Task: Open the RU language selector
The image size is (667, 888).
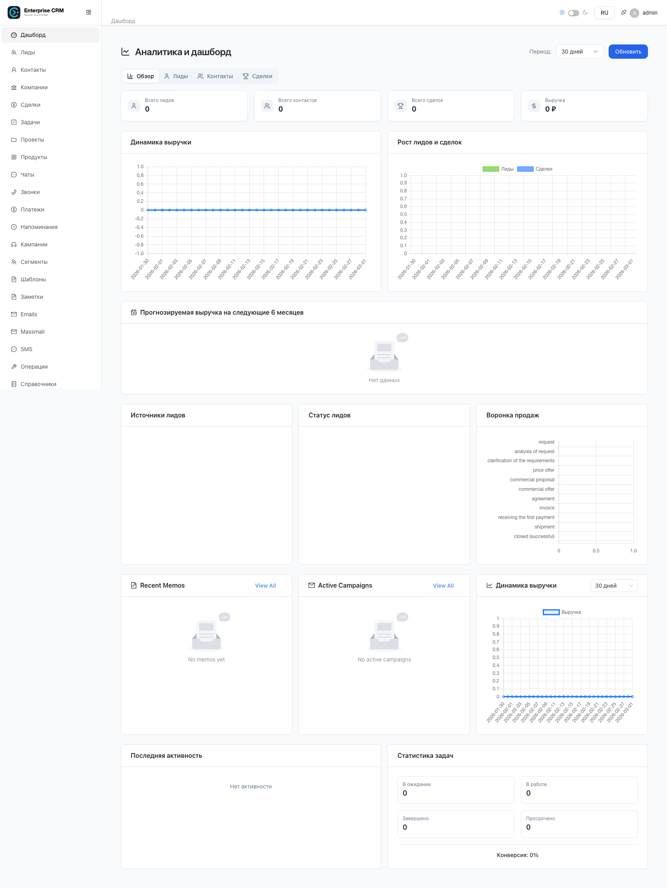Action: coord(604,12)
